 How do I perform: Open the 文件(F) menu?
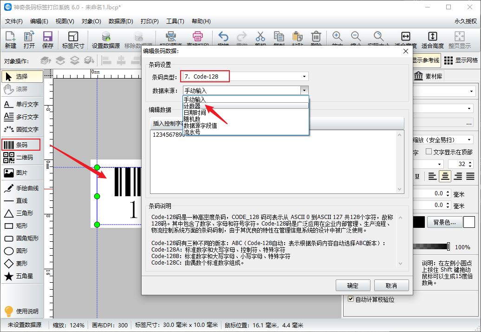pos(14,21)
